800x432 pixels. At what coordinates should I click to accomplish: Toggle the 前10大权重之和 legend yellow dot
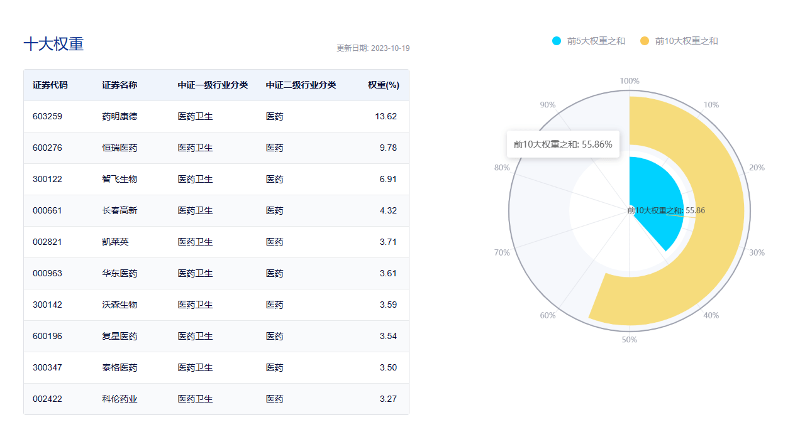[x=645, y=41]
